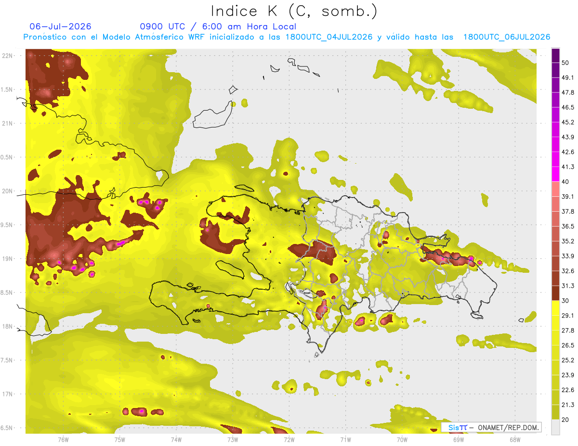Click the legend value '47.8'

coord(568,92)
